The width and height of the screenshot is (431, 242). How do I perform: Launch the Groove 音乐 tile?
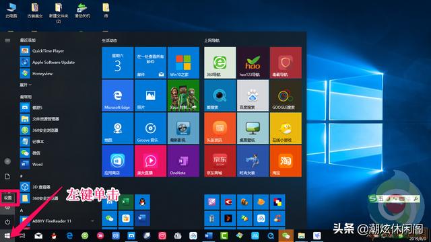point(150,128)
